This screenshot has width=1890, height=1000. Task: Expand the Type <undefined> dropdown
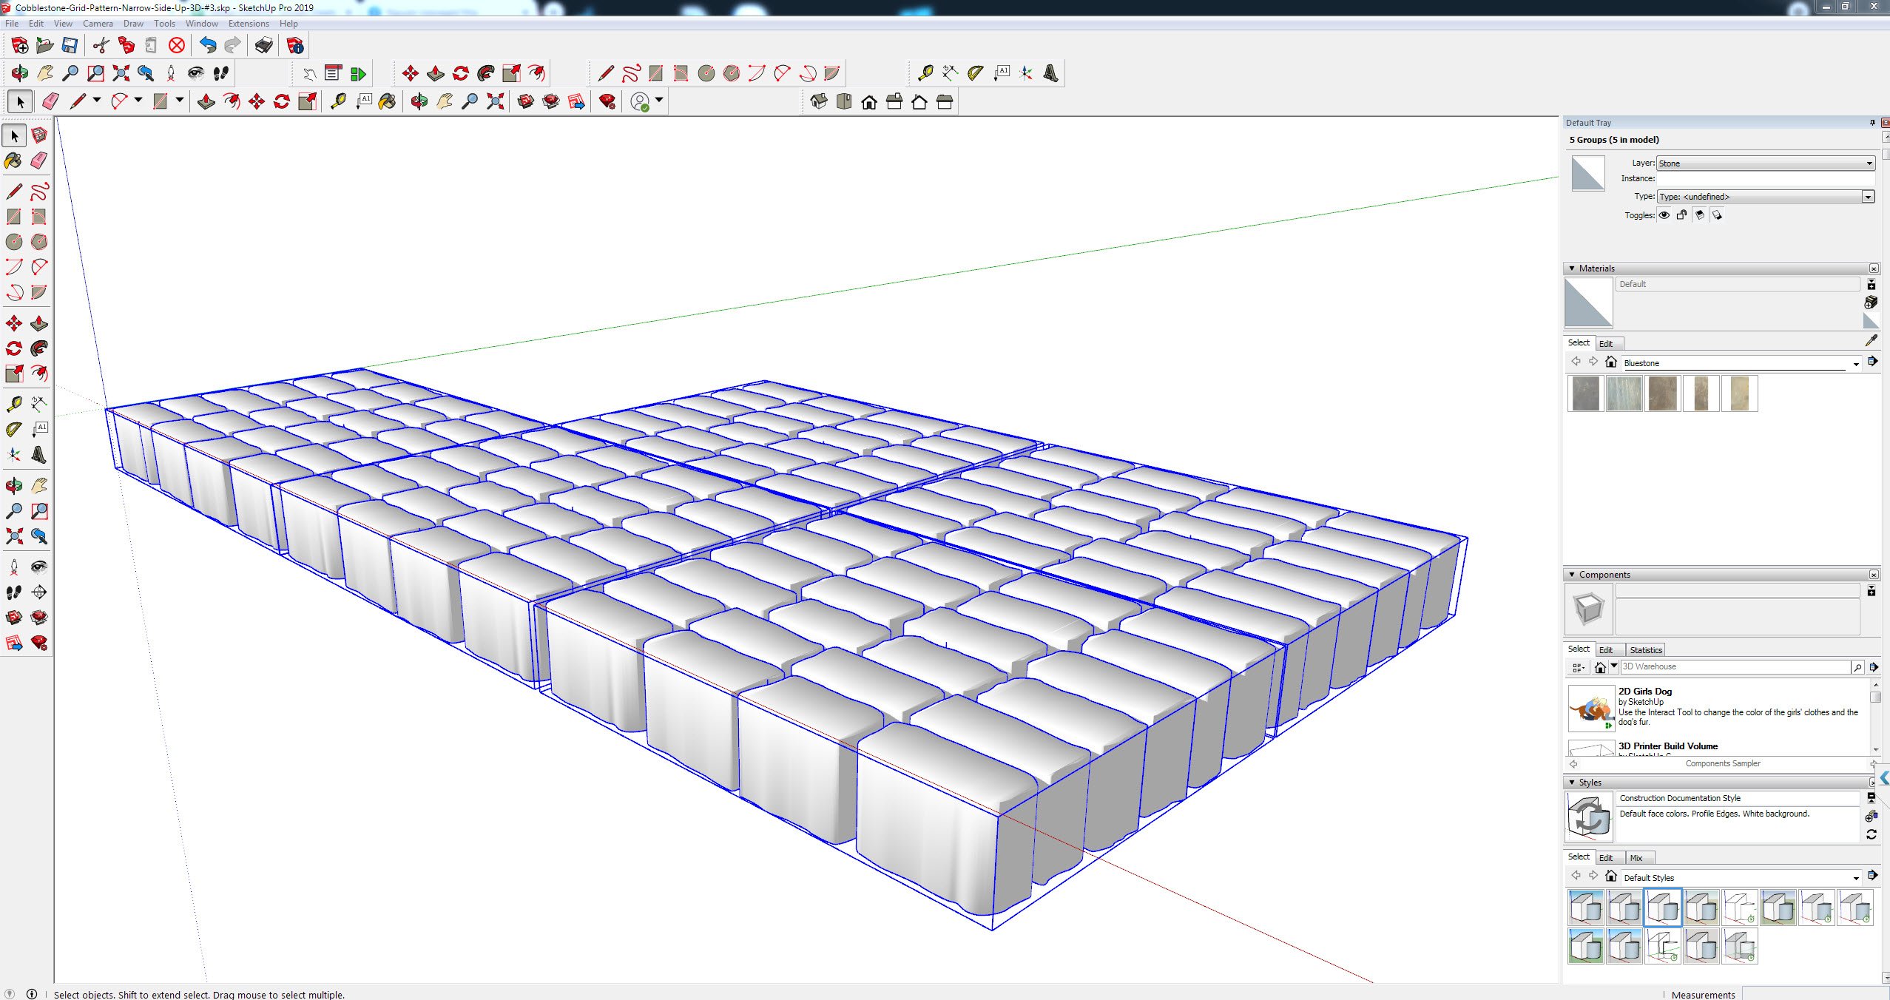pyautogui.click(x=1869, y=196)
